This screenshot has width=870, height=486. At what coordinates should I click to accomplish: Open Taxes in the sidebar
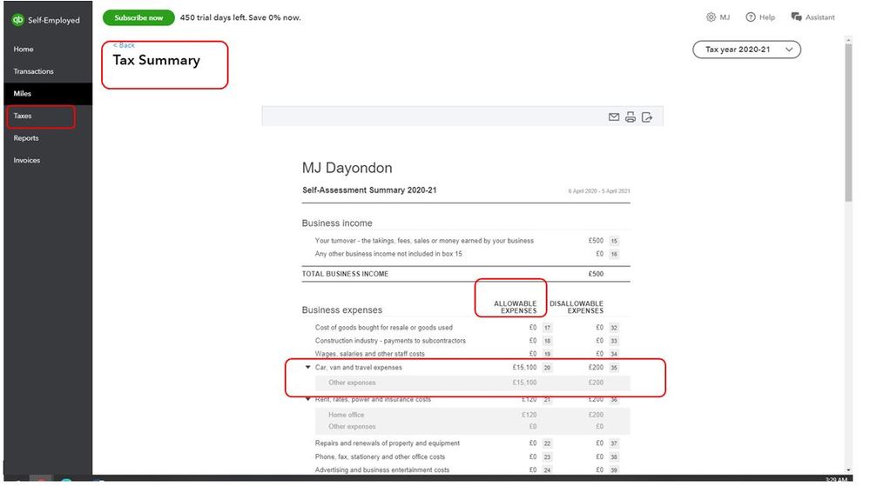23,116
